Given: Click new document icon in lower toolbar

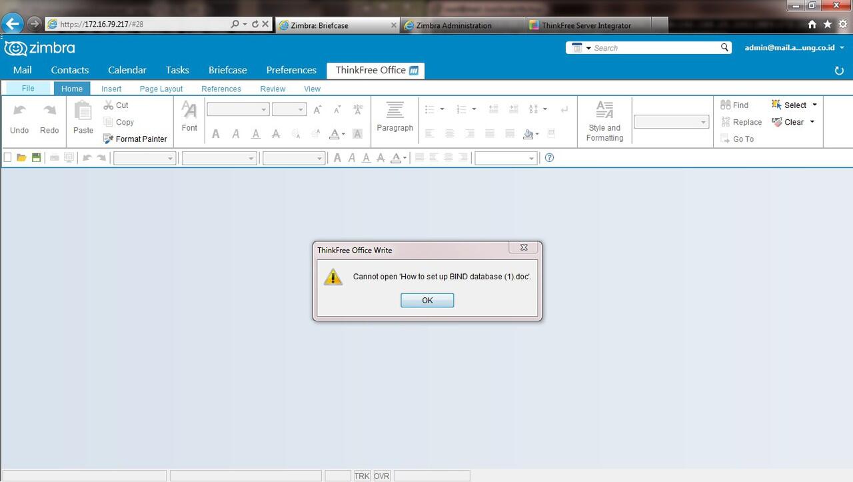Looking at the screenshot, I should tap(8, 158).
